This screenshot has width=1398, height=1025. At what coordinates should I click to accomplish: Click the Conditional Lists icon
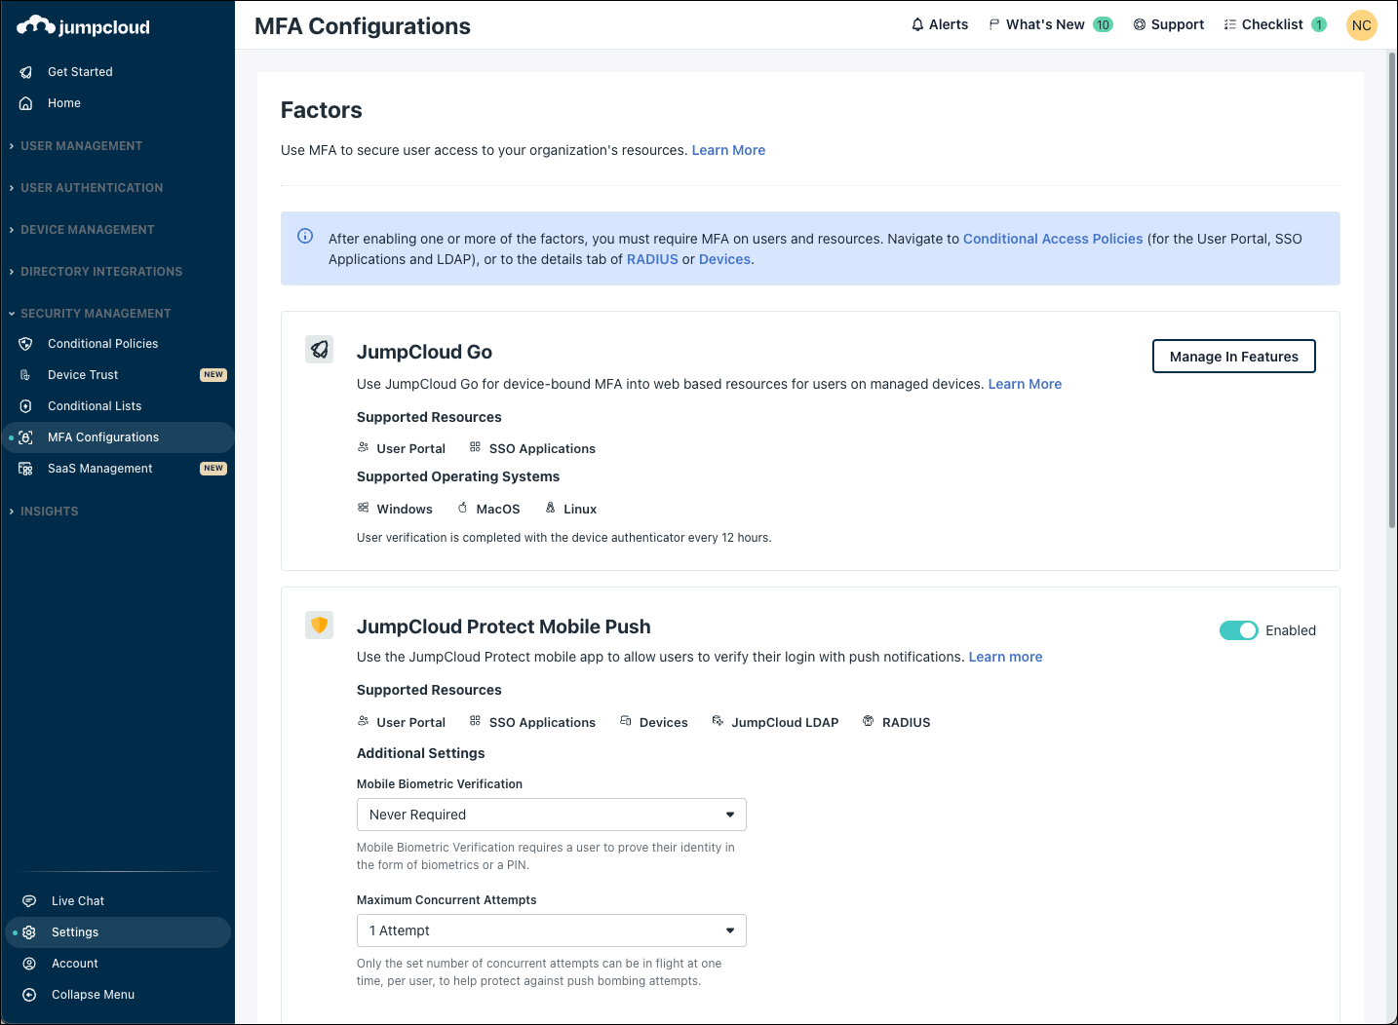click(x=26, y=406)
